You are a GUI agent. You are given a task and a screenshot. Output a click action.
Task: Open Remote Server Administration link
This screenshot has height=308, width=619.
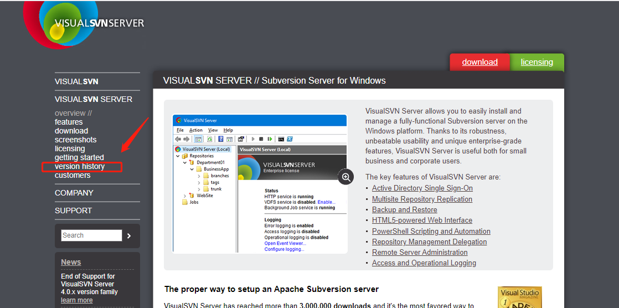point(420,252)
